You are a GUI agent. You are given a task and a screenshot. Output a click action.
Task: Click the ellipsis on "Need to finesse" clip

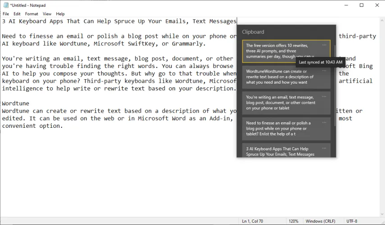324,122
